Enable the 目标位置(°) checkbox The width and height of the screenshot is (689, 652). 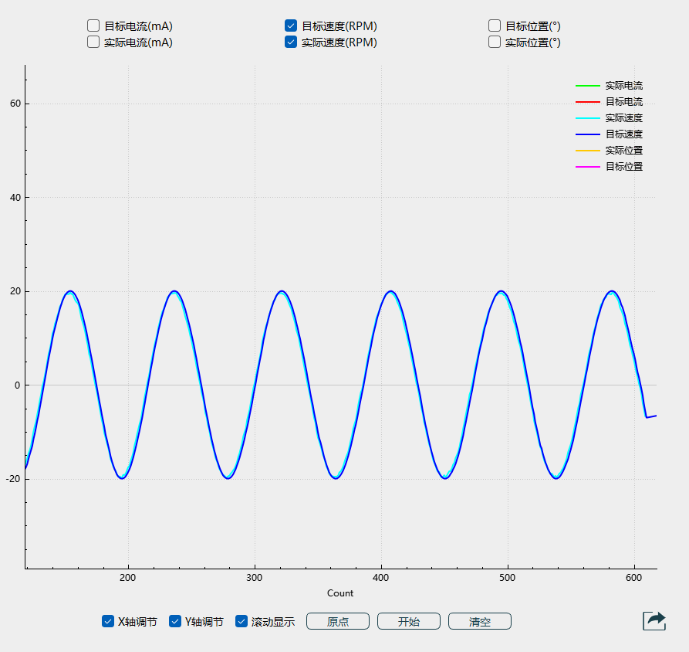pos(495,25)
